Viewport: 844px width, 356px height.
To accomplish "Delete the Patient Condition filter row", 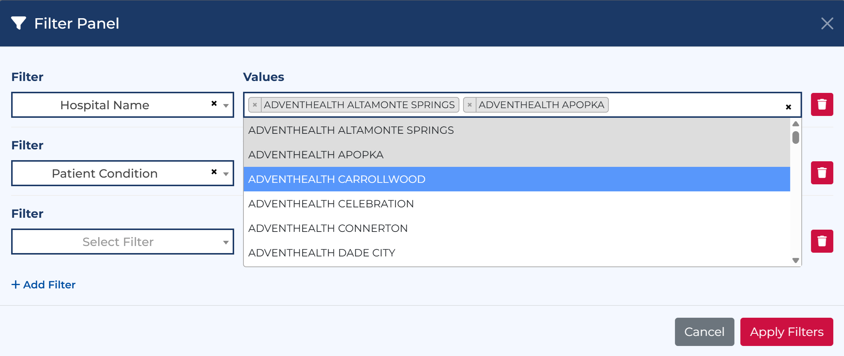I will pyautogui.click(x=822, y=173).
